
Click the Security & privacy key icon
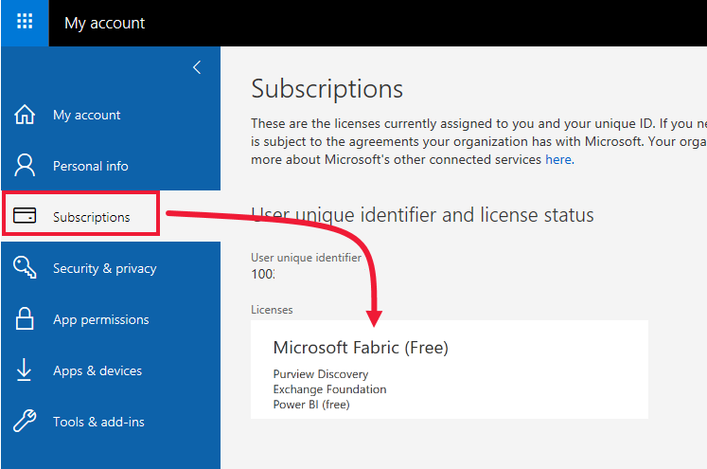click(25, 268)
